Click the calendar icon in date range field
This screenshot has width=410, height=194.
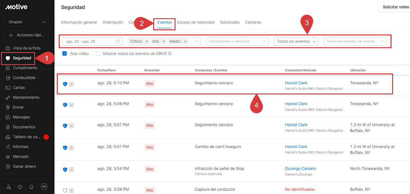pyautogui.click(x=117, y=41)
